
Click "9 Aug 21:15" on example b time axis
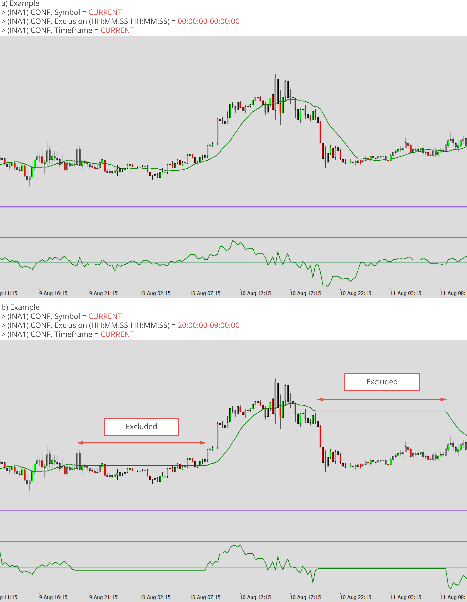pos(103,597)
